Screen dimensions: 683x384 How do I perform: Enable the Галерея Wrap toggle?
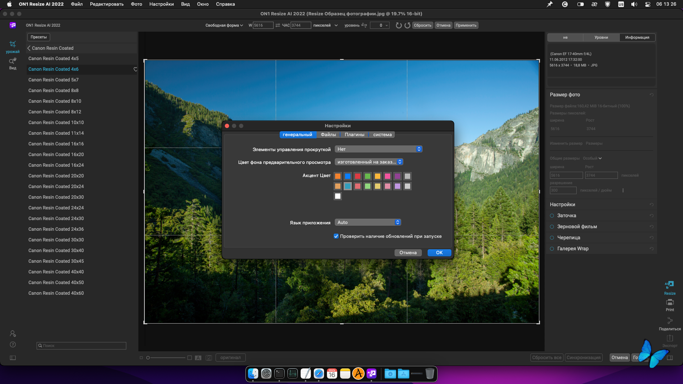(552, 249)
